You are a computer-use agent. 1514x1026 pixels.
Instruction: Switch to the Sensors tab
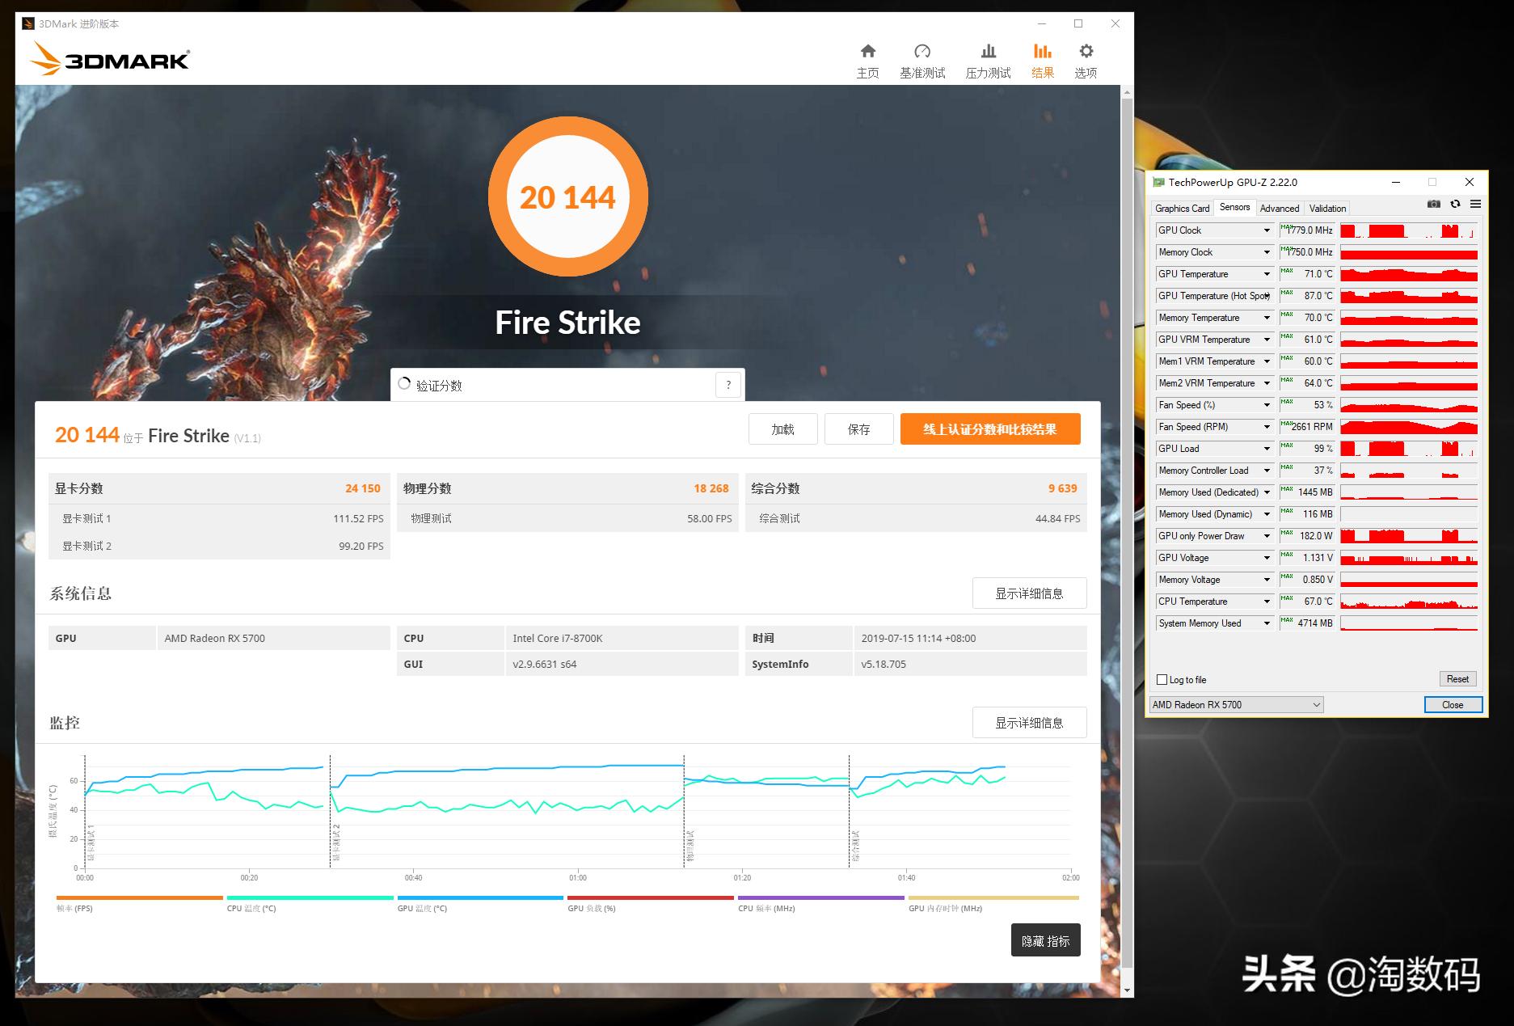point(1234,207)
